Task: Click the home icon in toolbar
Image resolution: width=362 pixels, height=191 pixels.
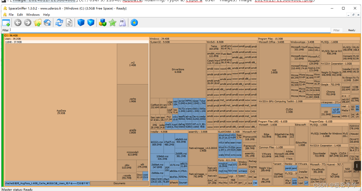Action: pos(47,22)
